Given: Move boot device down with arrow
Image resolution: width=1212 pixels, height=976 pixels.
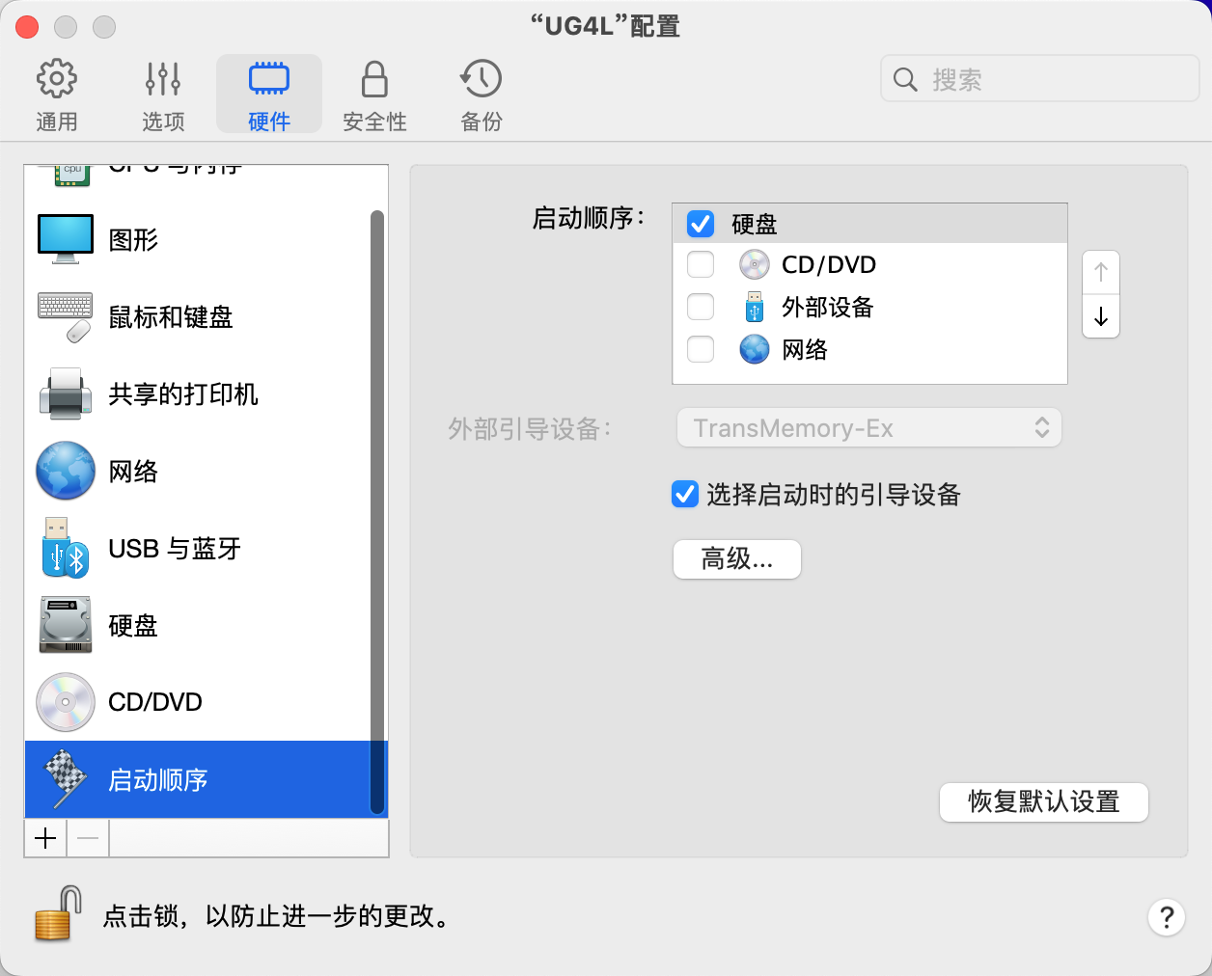Looking at the screenshot, I should coord(1101,316).
